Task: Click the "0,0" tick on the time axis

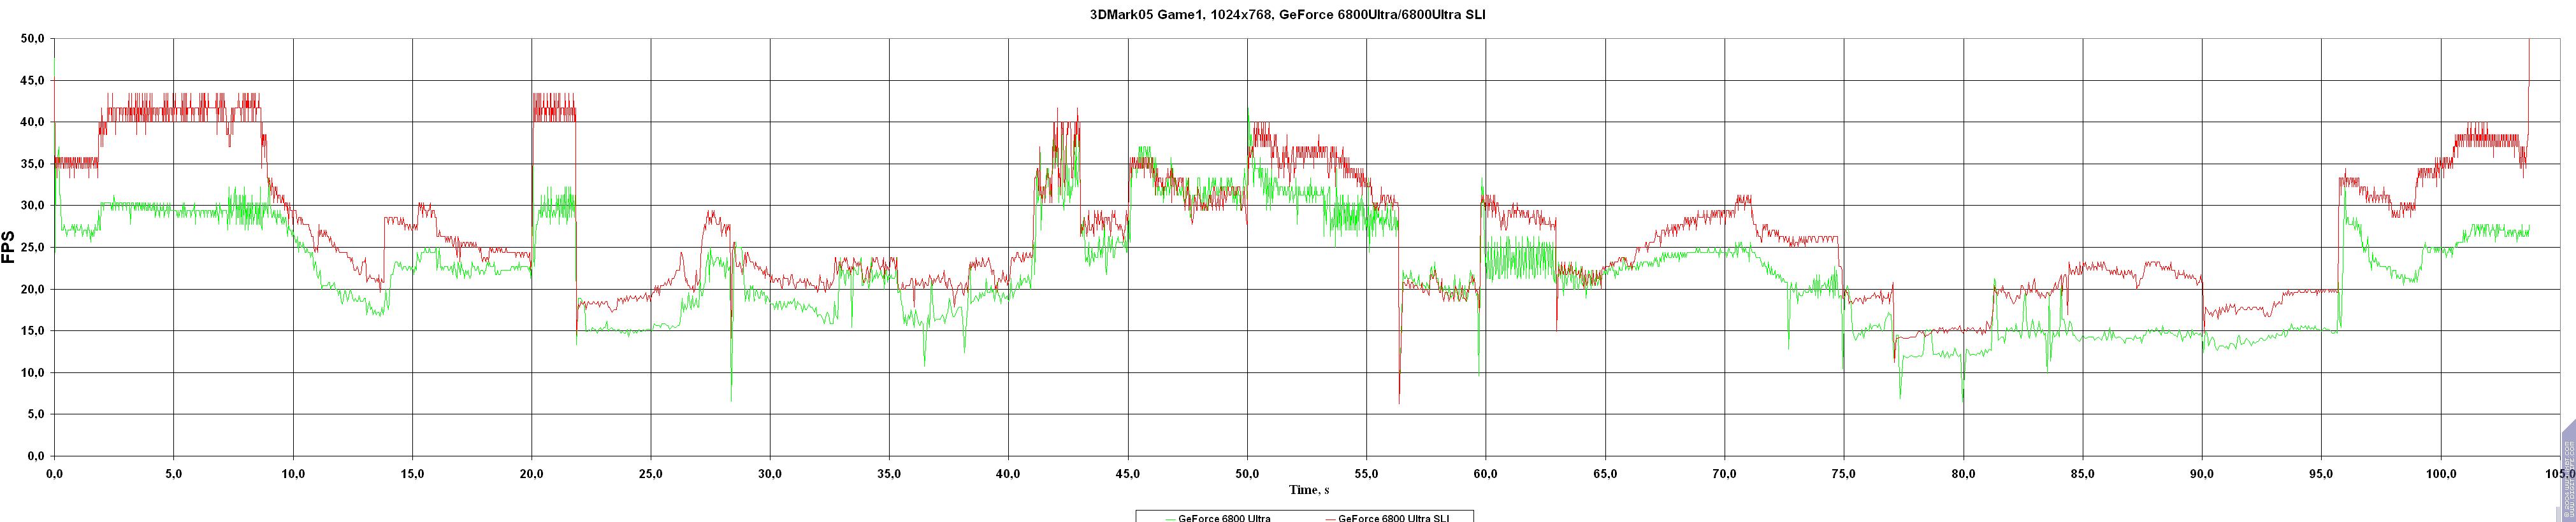Action: pos(54,474)
